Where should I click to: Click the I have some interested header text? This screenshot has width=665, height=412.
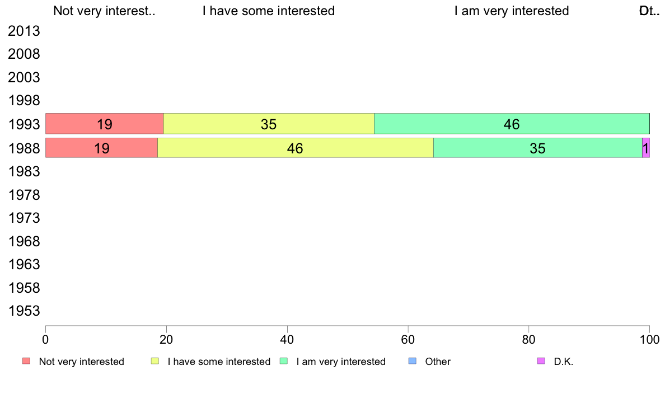point(269,11)
